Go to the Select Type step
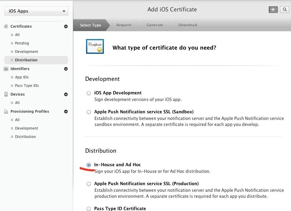The height and width of the screenshot is (211, 291). (x=91, y=25)
